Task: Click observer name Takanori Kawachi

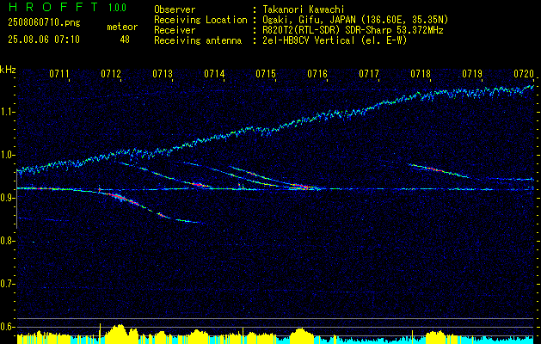Action: click(x=304, y=9)
